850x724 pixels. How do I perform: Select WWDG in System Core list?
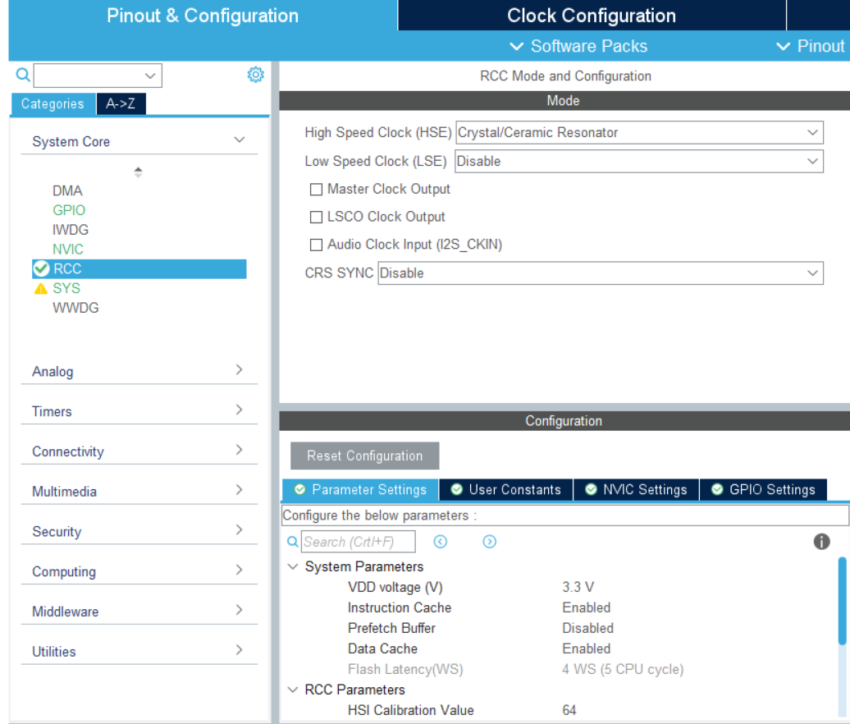75,308
